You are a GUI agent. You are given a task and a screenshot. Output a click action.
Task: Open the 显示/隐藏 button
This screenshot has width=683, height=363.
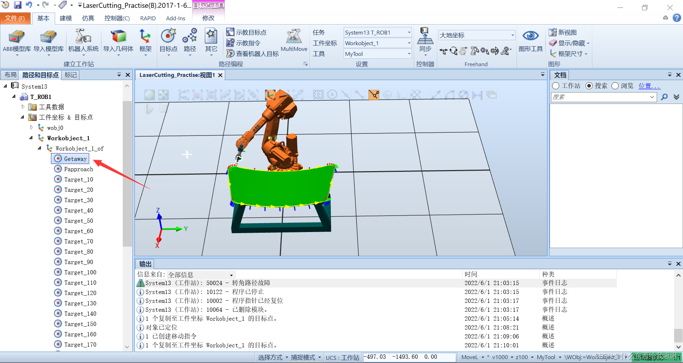[569, 43]
